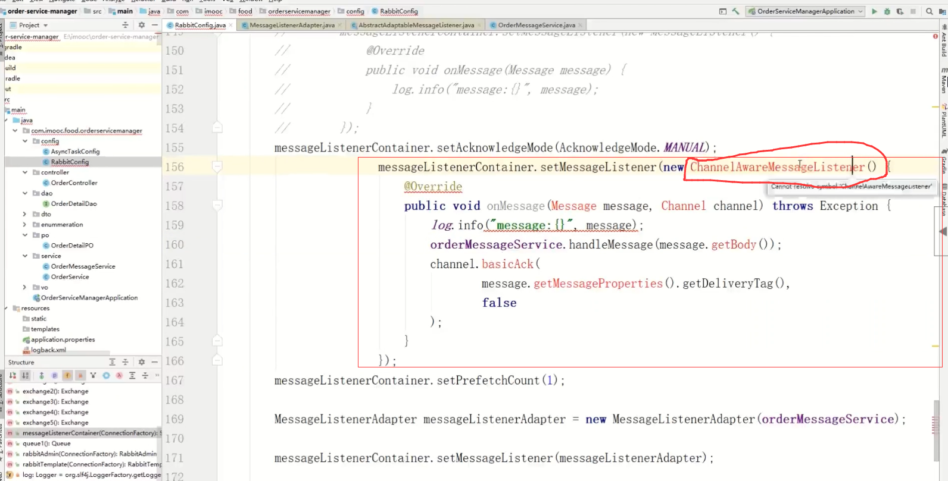Open the Structure panel settings gear
Screen dimensions: 948x481
pos(142,361)
